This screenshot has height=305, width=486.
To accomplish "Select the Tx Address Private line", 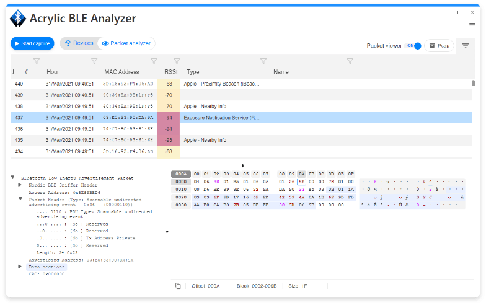I will [x=86, y=238].
